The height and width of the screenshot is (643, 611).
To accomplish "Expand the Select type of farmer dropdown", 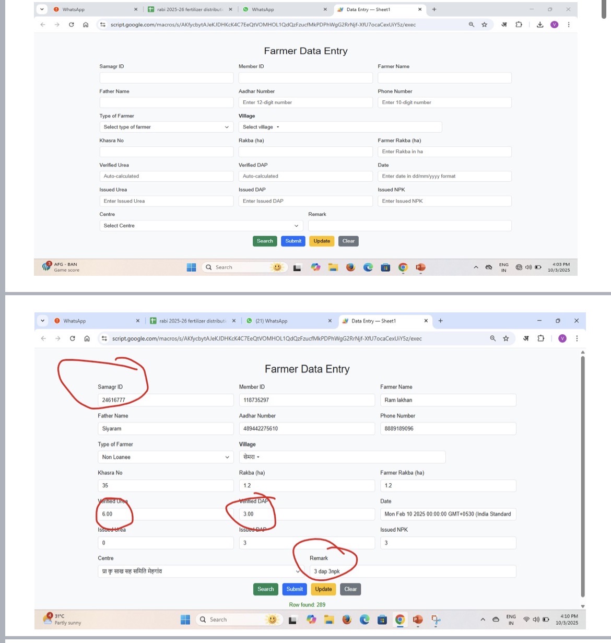I will coord(166,127).
